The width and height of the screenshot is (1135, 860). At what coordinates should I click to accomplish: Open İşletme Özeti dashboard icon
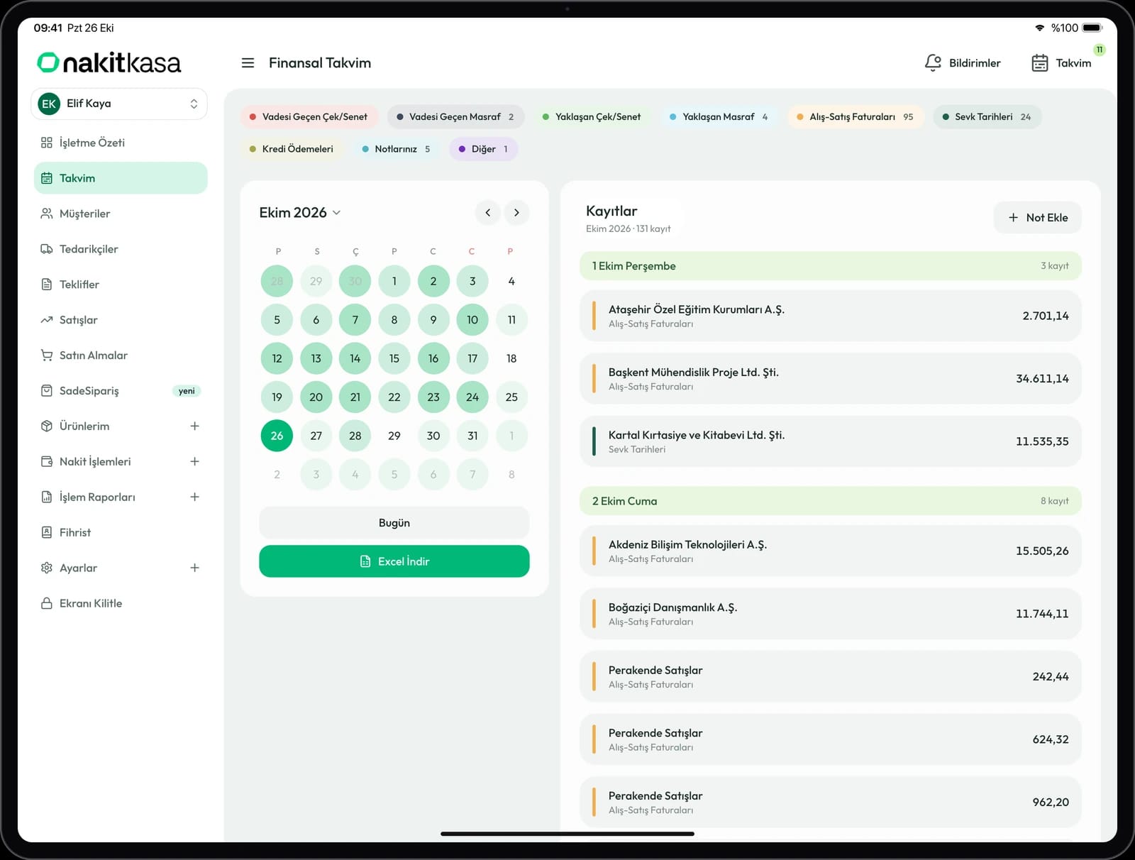(47, 143)
